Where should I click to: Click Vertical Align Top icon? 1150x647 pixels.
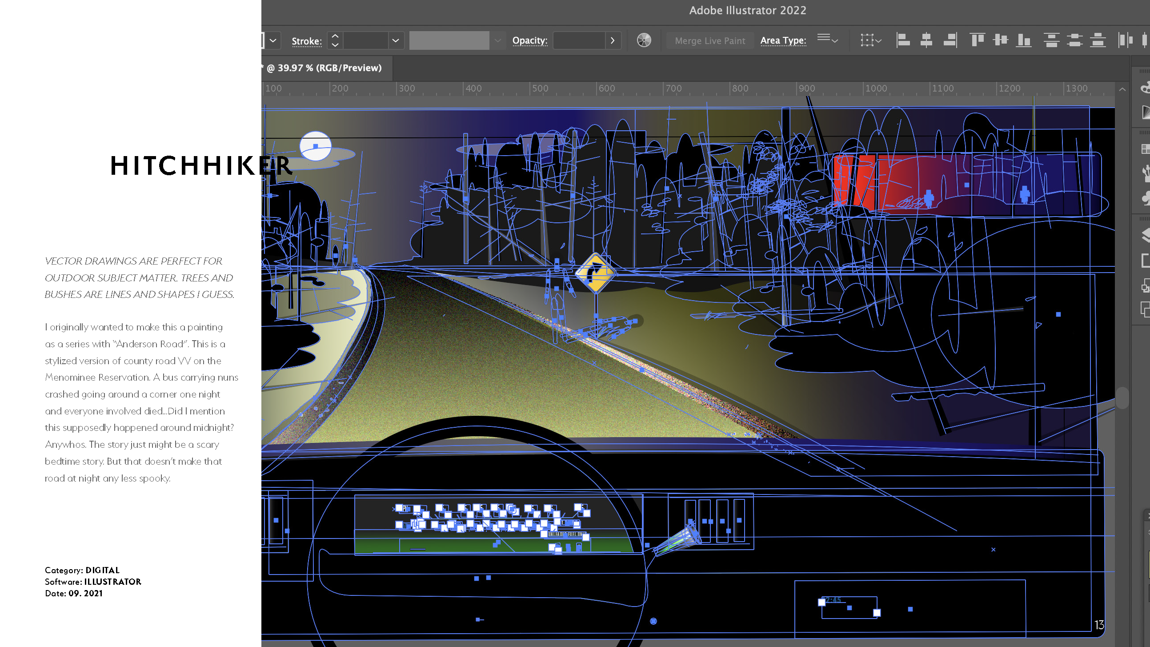977,40
